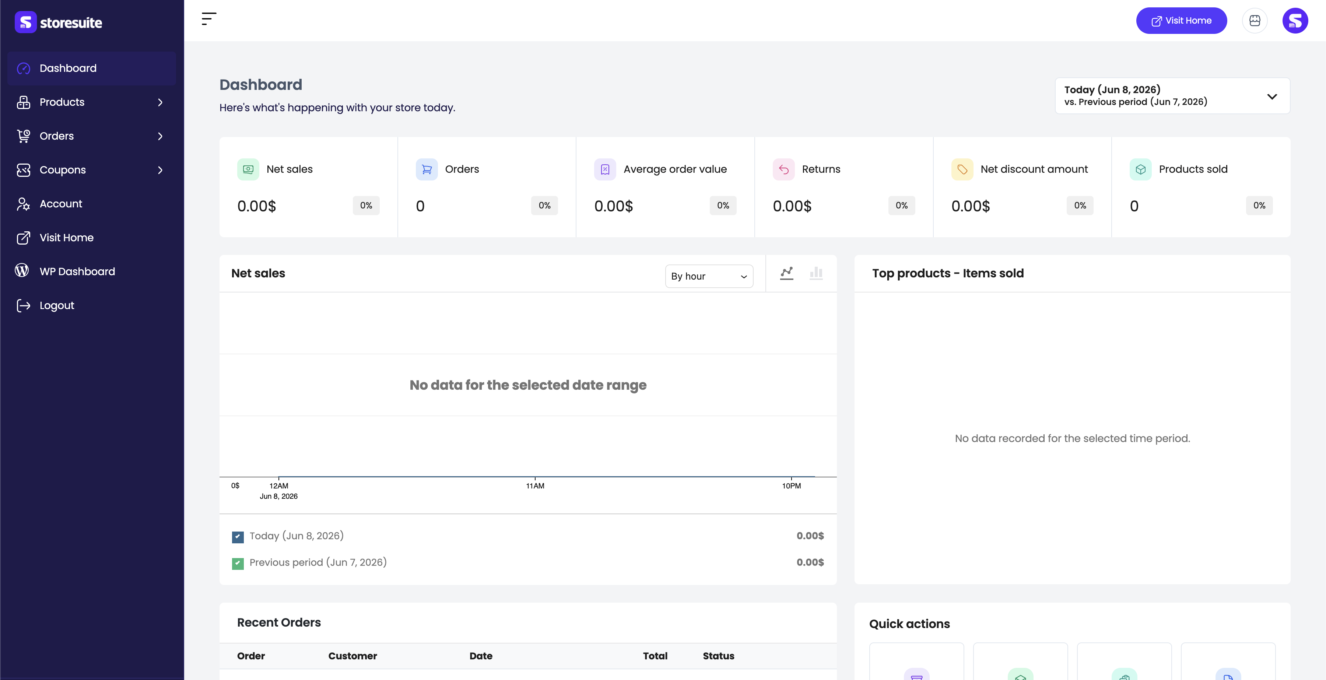Click the Coupons ticket icon in sidebar
The width and height of the screenshot is (1326, 680).
[23, 170]
